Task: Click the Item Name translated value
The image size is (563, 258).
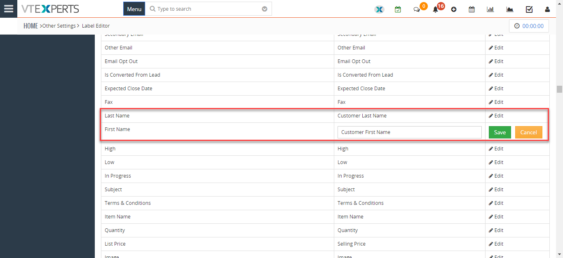Action: [x=350, y=217]
